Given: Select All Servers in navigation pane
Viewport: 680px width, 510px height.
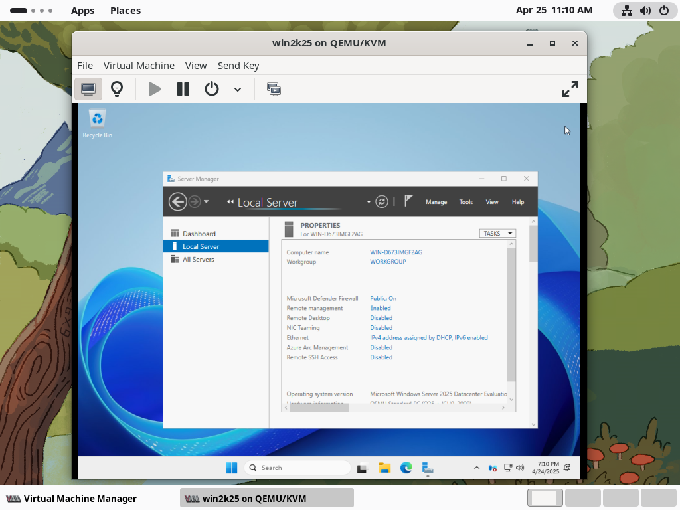Looking at the screenshot, I should pos(216,260).
